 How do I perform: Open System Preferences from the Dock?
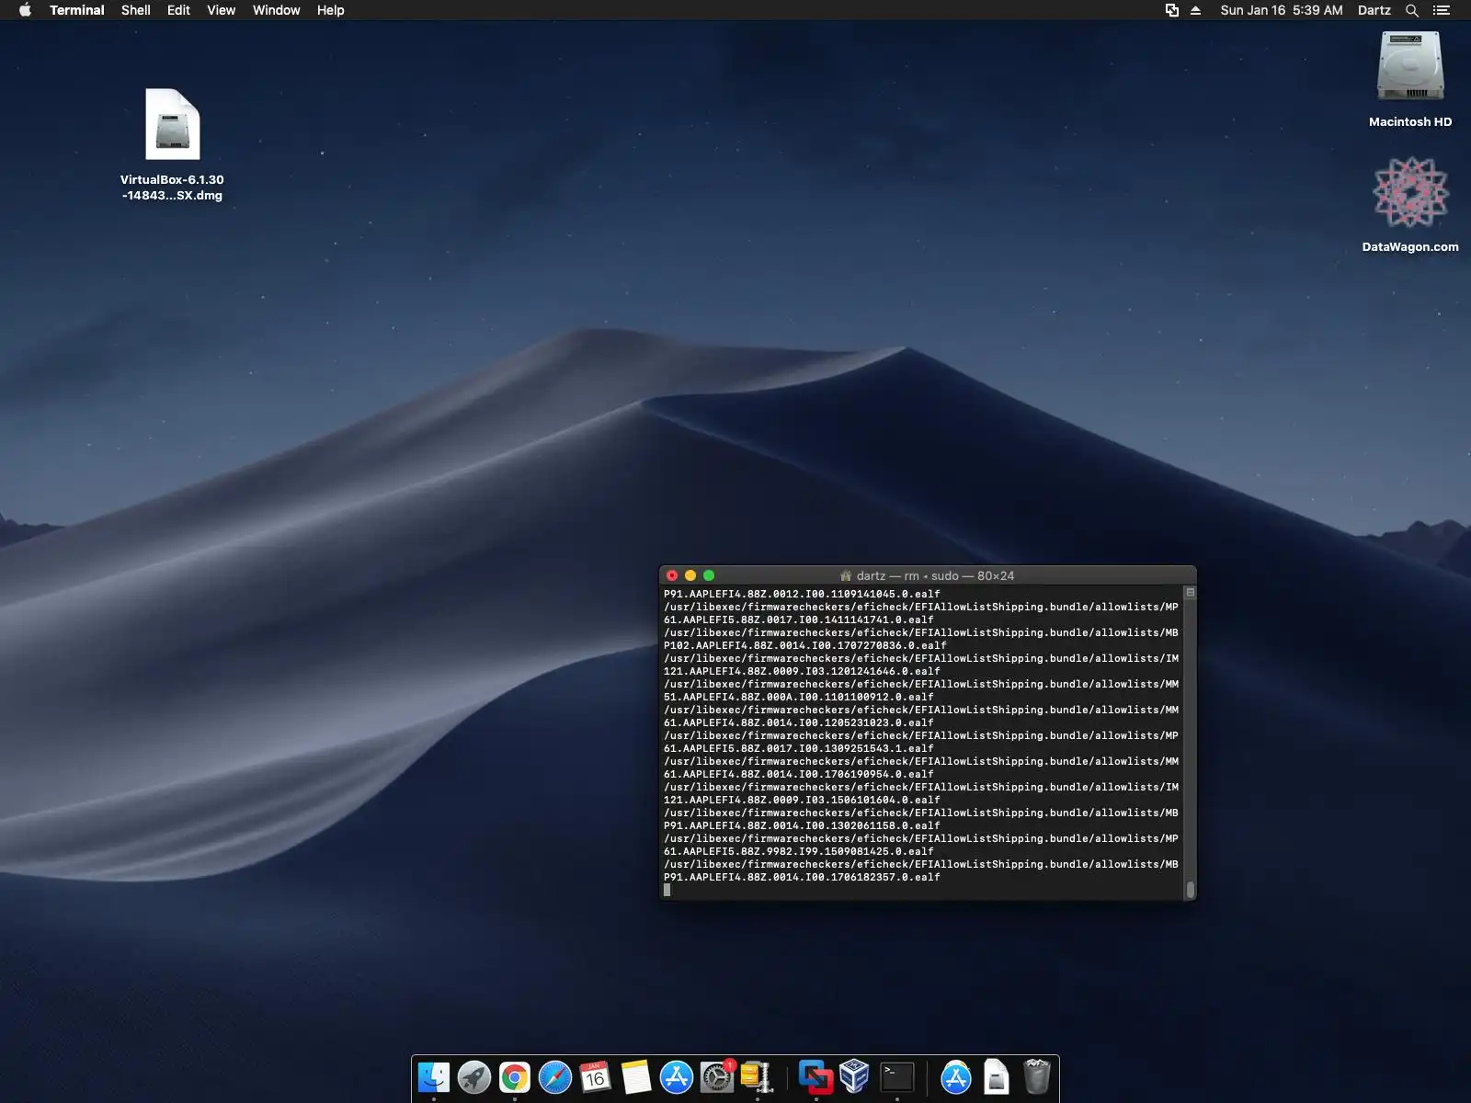pyautogui.click(x=717, y=1077)
